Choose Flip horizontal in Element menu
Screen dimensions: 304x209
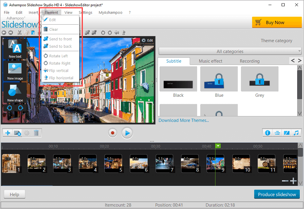pos(60,78)
